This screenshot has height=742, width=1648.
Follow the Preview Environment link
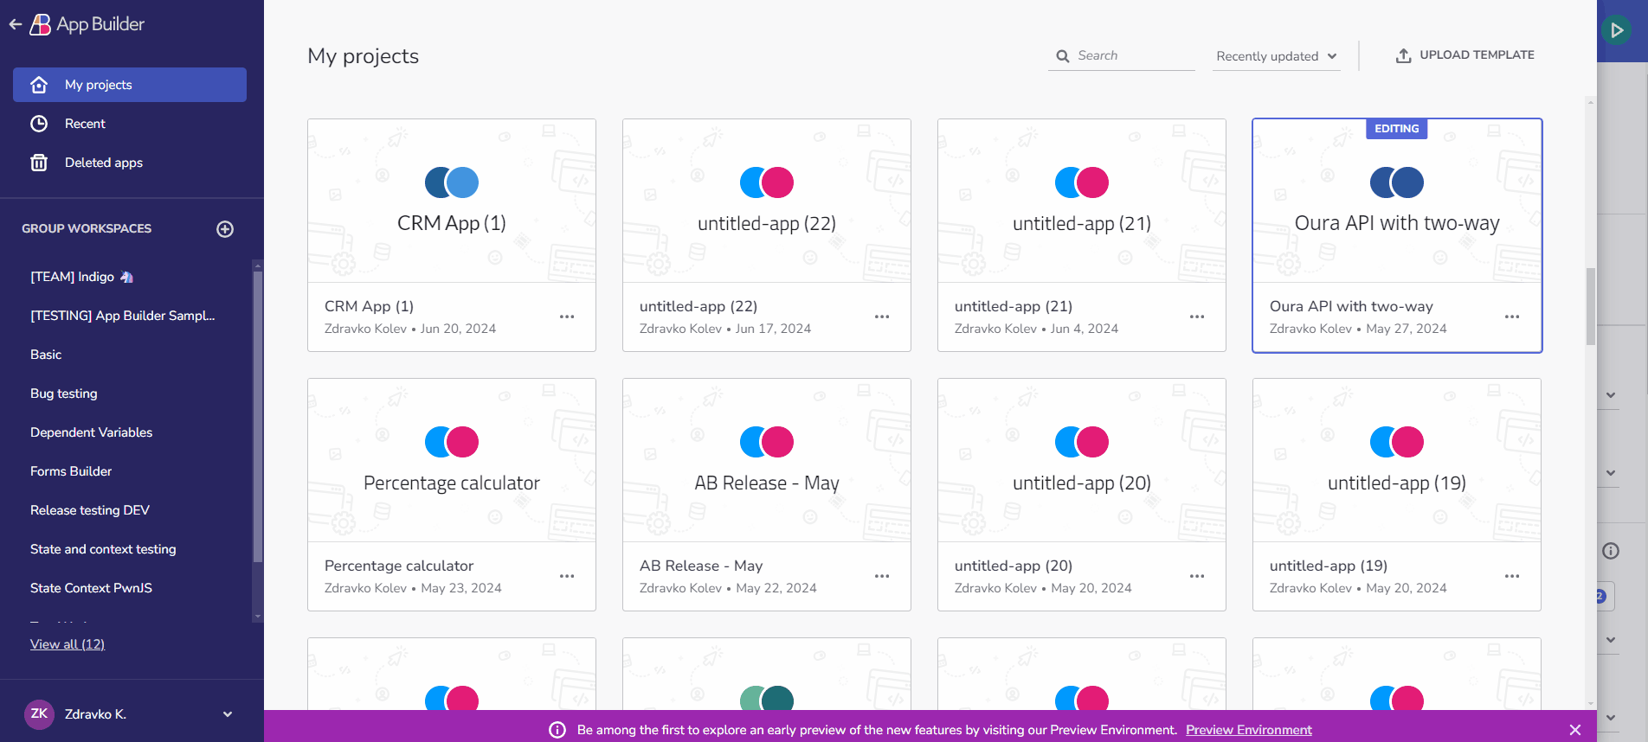click(x=1249, y=730)
